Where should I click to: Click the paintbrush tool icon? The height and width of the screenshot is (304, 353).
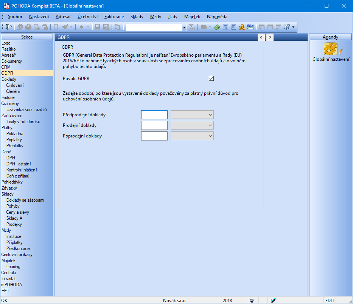tap(65, 27)
